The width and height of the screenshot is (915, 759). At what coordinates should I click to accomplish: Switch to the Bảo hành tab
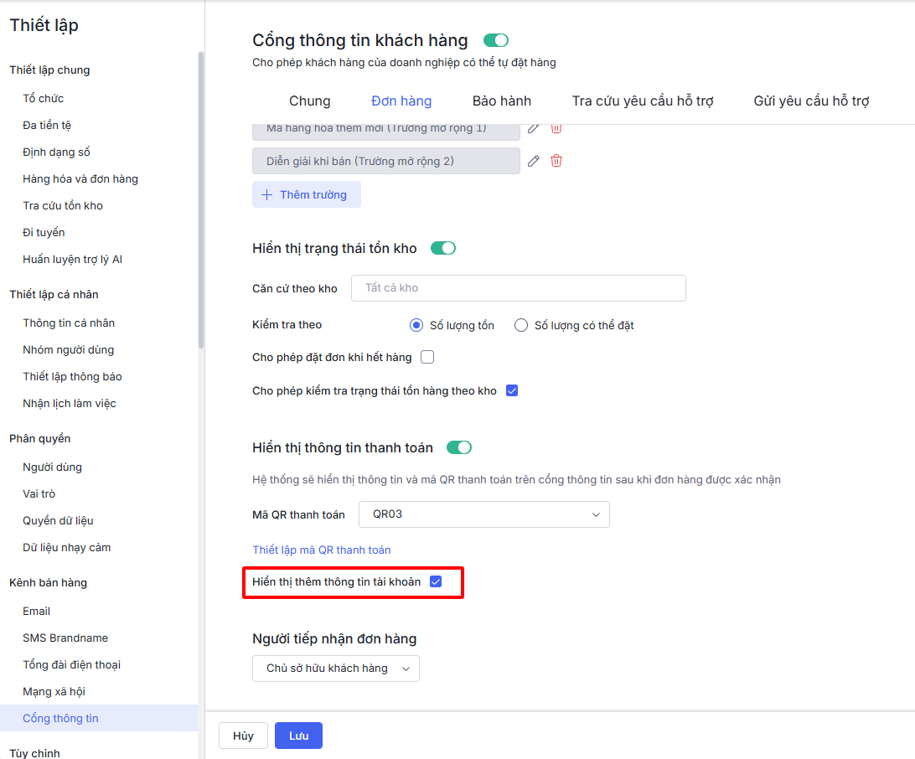coord(501,101)
